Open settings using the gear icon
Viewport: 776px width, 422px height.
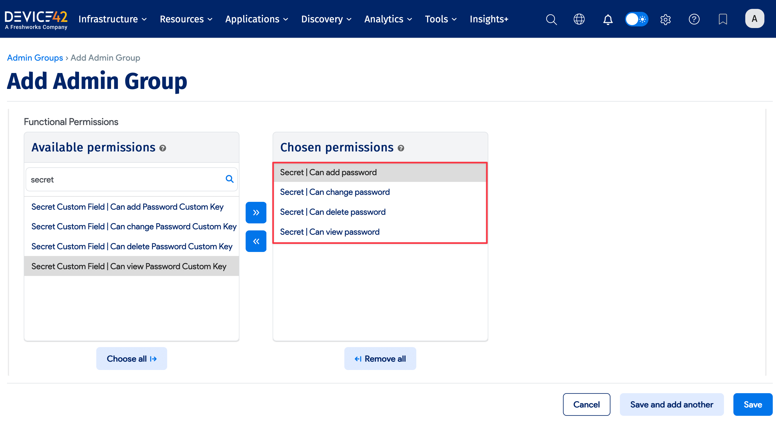[665, 19]
